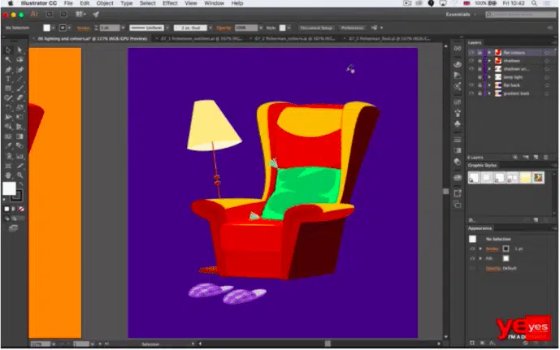This screenshot has height=350, width=560.
Task: Open the File menu
Action: point(68,3)
